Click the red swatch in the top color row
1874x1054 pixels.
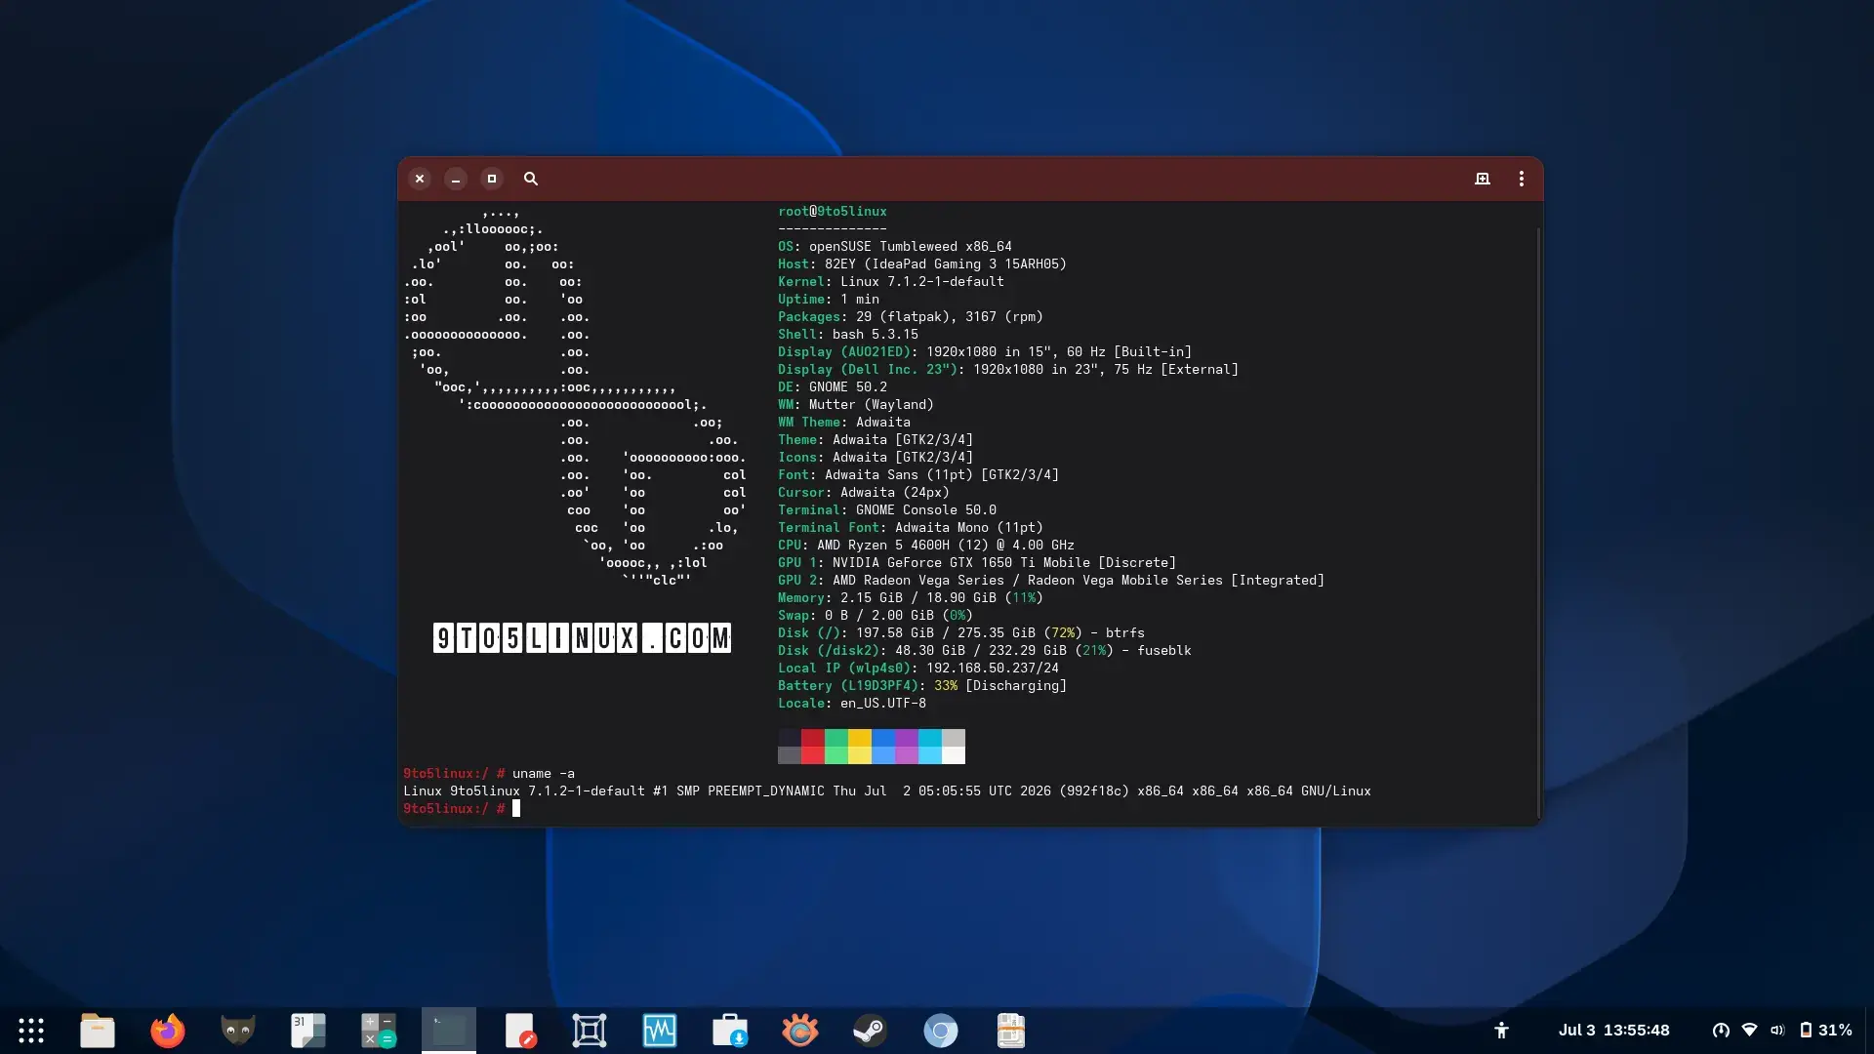point(813,738)
